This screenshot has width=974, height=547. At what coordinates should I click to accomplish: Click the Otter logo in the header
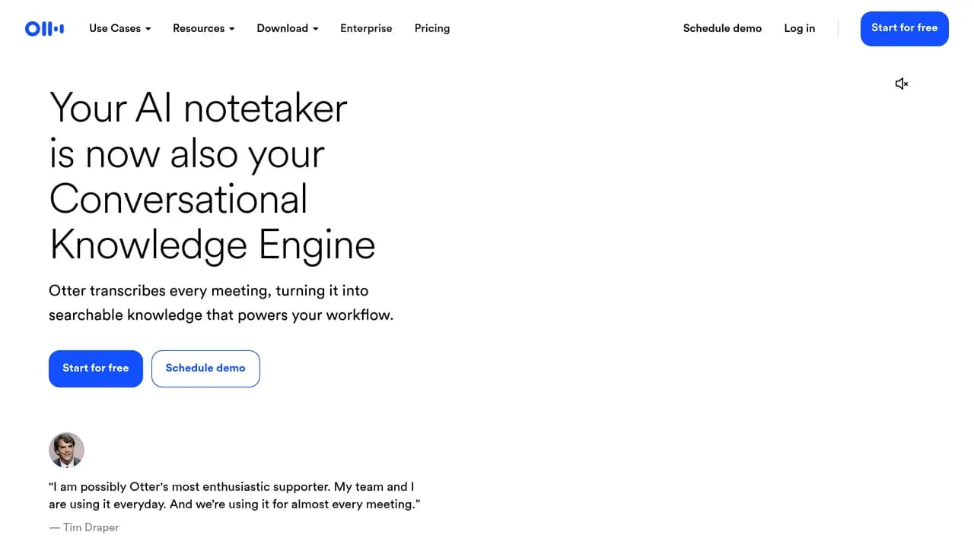coord(44,29)
